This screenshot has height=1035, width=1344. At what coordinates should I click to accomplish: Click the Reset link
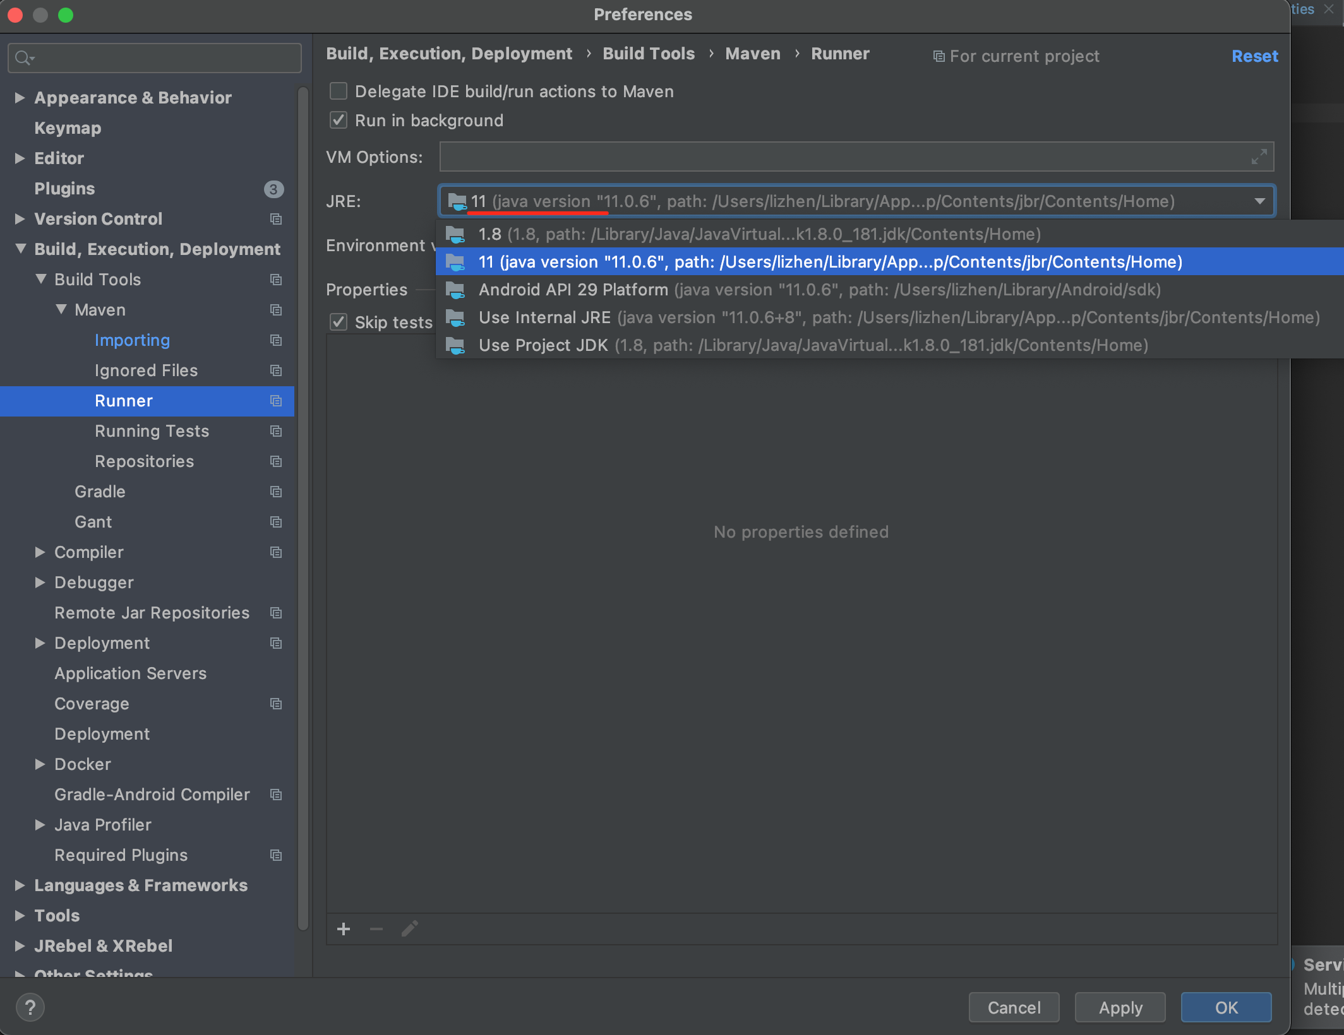pyautogui.click(x=1254, y=56)
